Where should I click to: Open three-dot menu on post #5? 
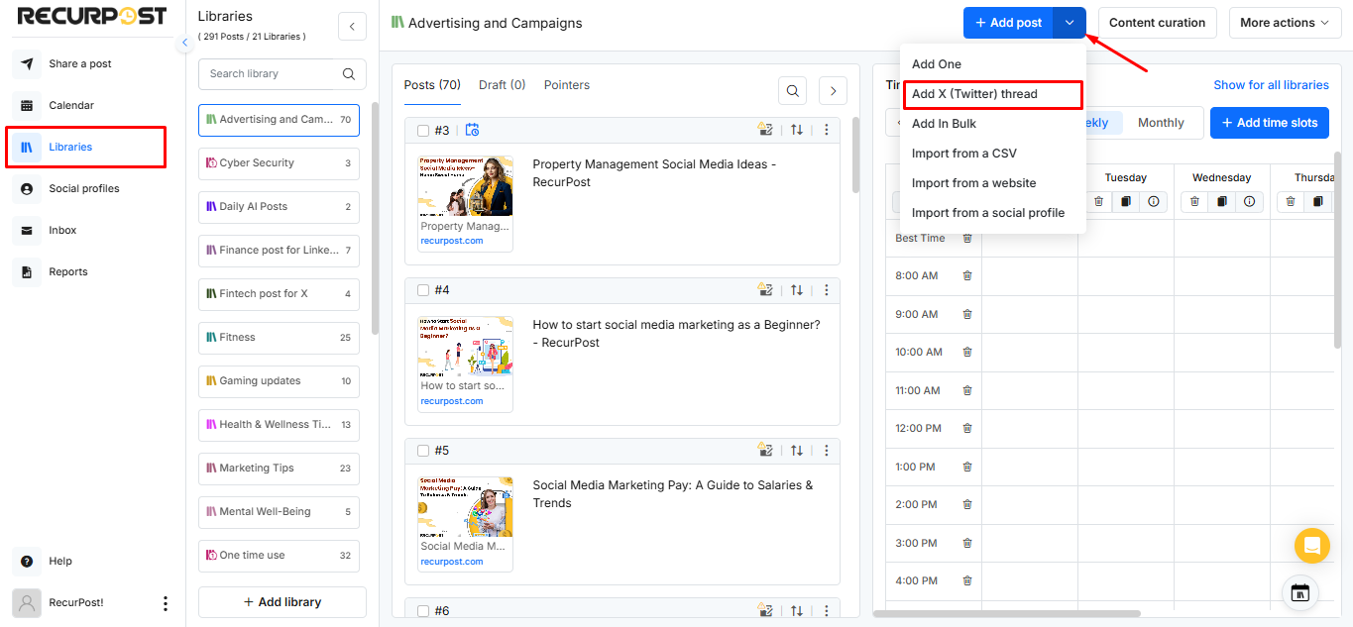(827, 451)
